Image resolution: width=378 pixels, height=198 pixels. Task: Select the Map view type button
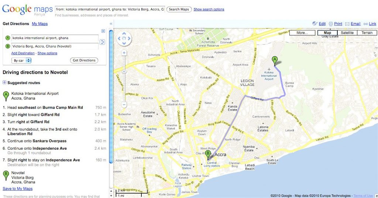[327, 33]
